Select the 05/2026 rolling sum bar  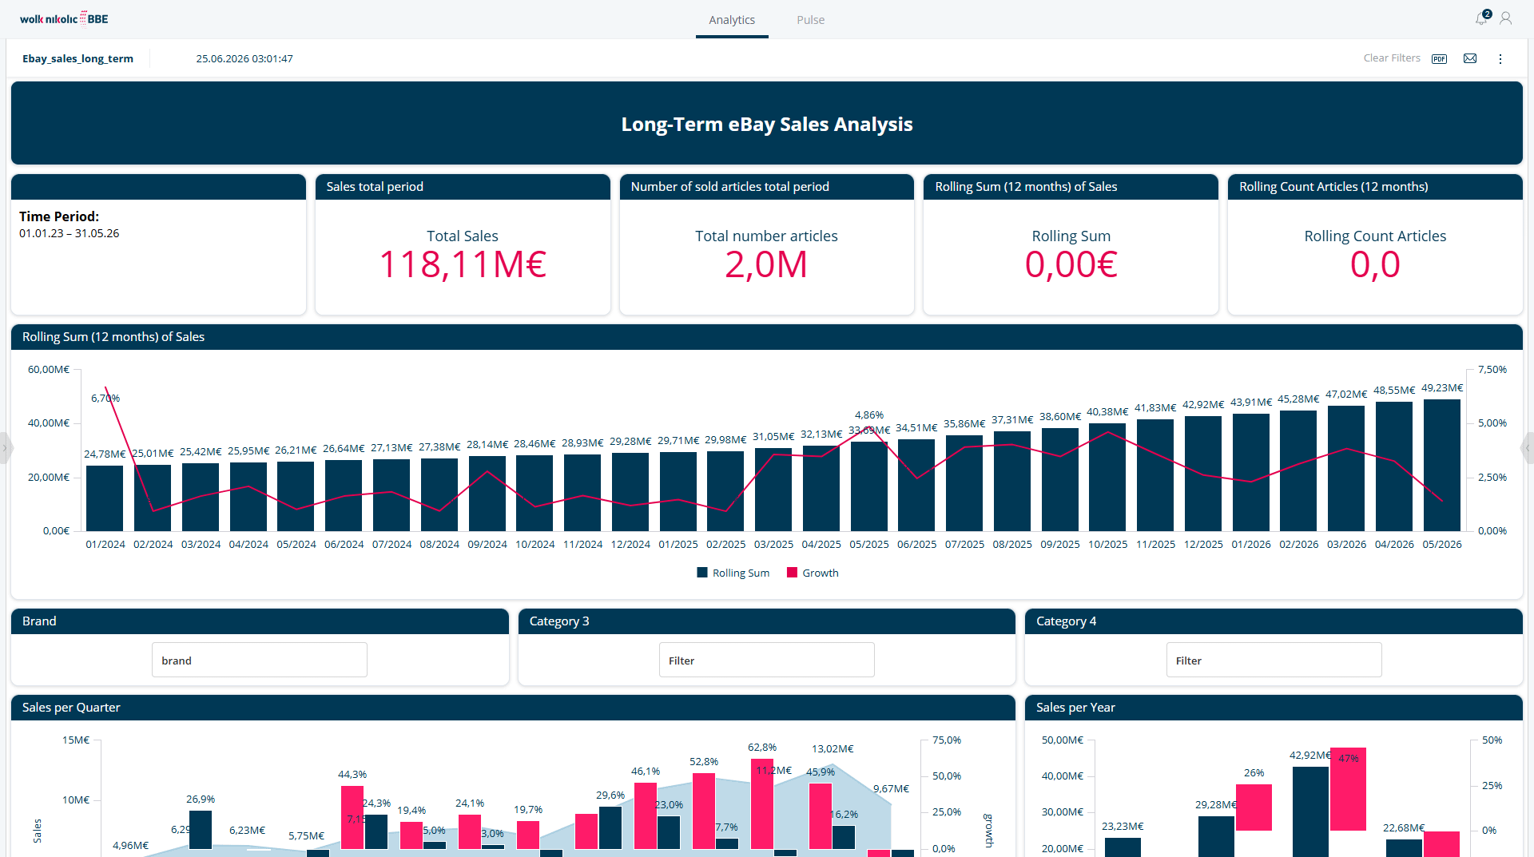tap(1441, 465)
